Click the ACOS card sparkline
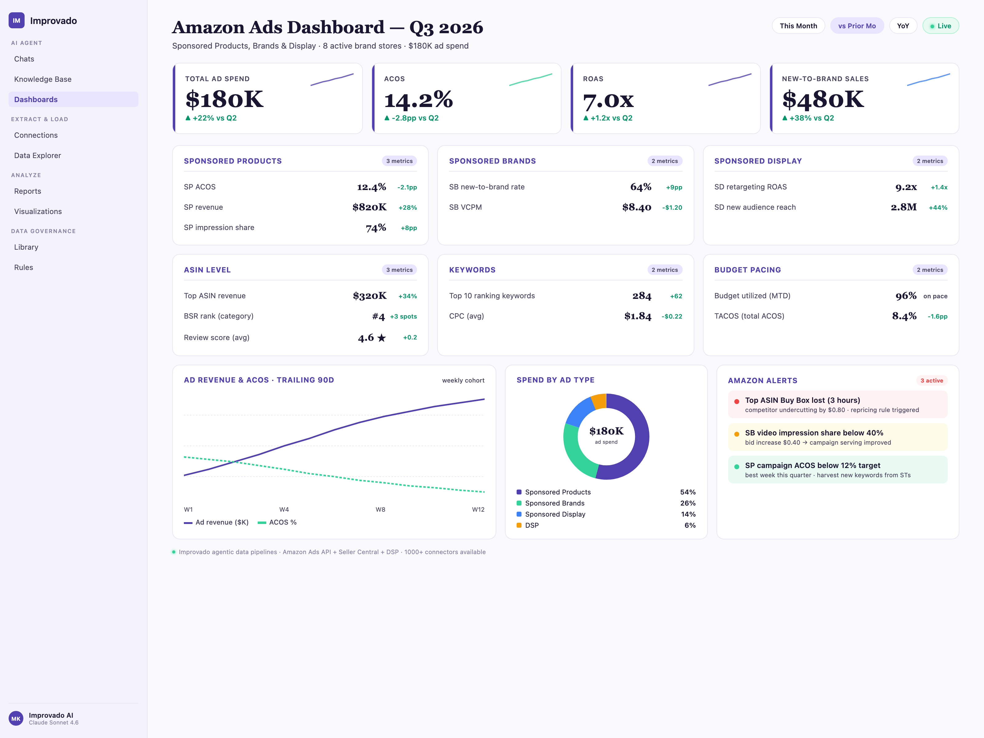This screenshot has height=738, width=984. tap(531, 80)
